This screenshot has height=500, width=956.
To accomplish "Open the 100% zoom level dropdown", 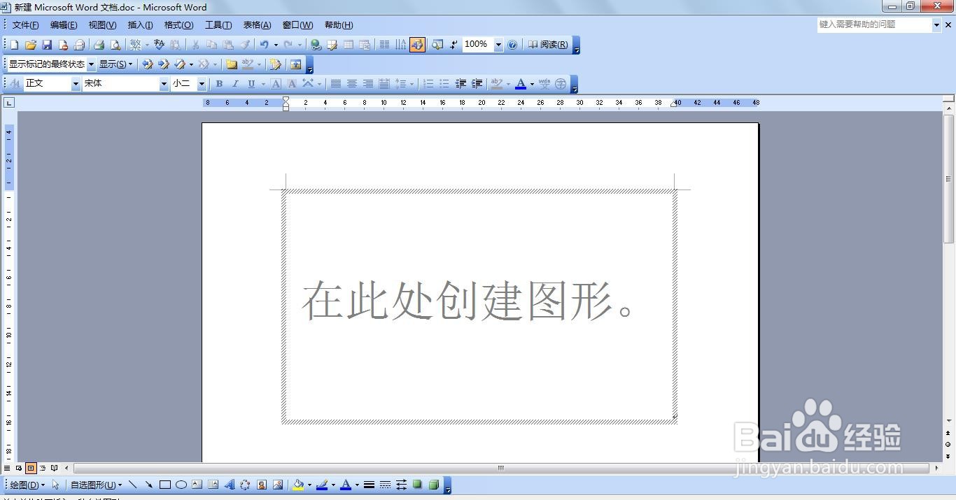I will point(498,44).
